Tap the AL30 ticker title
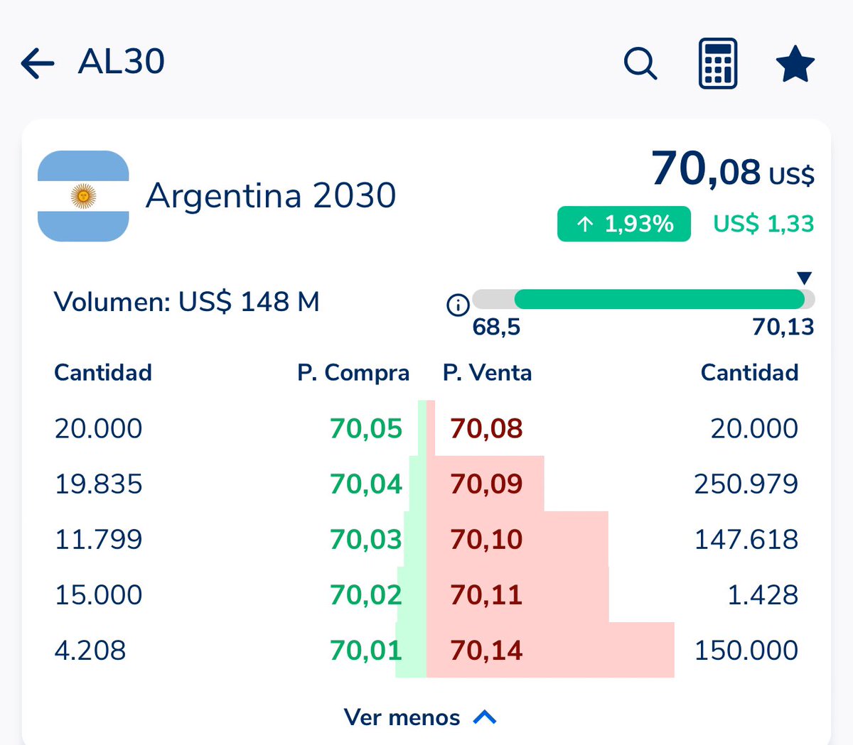The height and width of the screenshot is (745, 853). (x=122, y=62)
